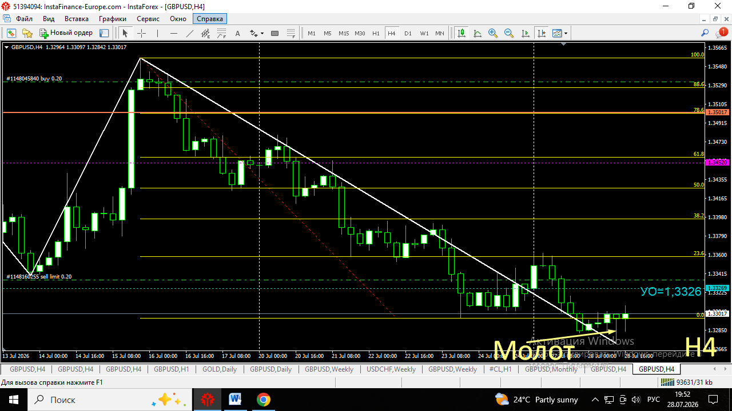Image resolution: width=732 pixels, height=411 pixels.
Task: Click the orange 1.35017 price tag
Action: (x=717, y=113)
